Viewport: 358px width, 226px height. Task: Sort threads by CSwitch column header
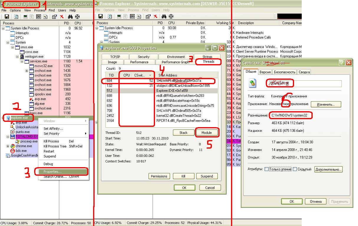pyautogui.click(x=143, y=75)
